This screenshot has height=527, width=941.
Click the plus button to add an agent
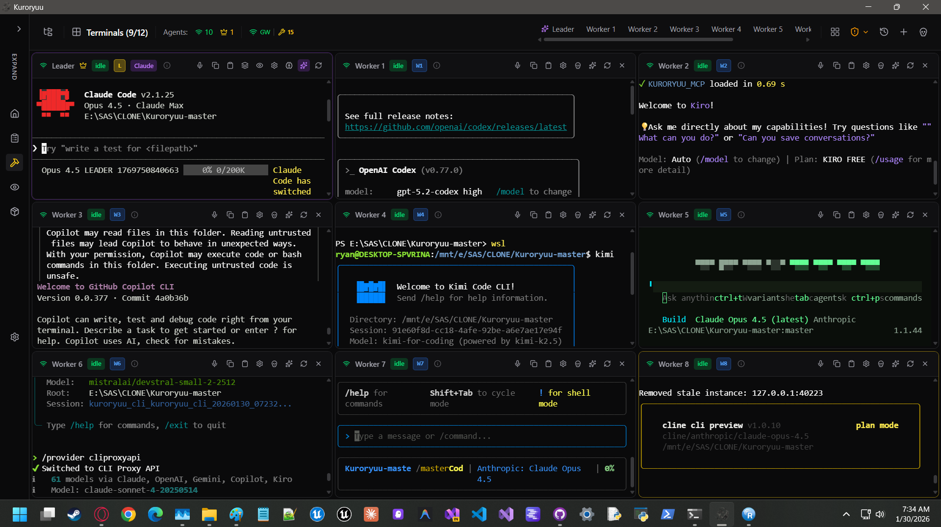(x=904, y=32)
